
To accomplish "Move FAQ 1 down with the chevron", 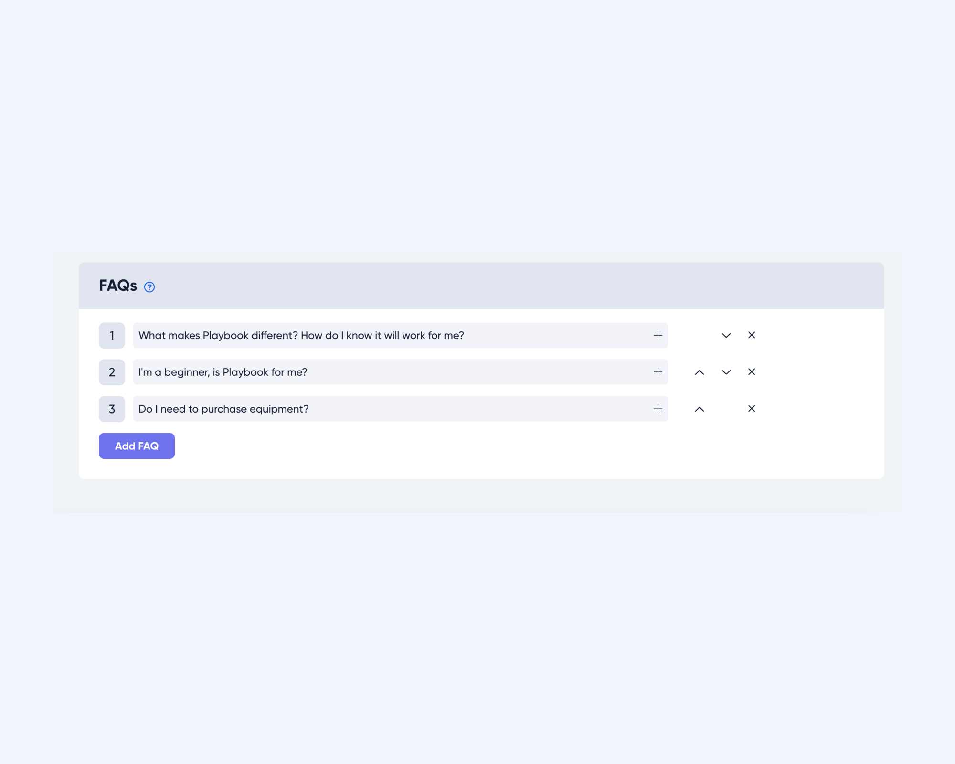I will pyautogui.click(x=726, y=335).
